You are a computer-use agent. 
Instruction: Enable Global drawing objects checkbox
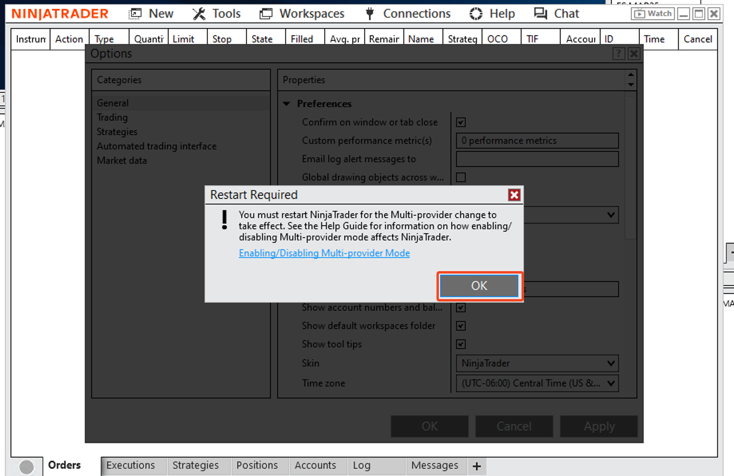tap(461, 177)
